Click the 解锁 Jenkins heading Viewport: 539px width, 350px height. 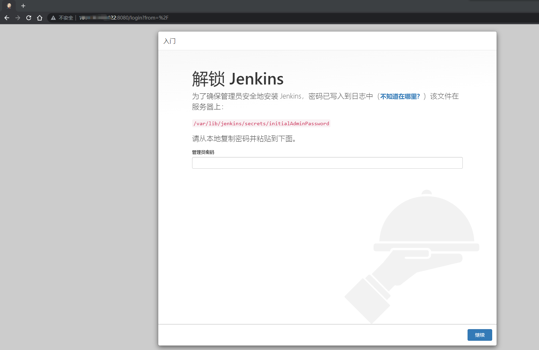click(x=238, y=79)
